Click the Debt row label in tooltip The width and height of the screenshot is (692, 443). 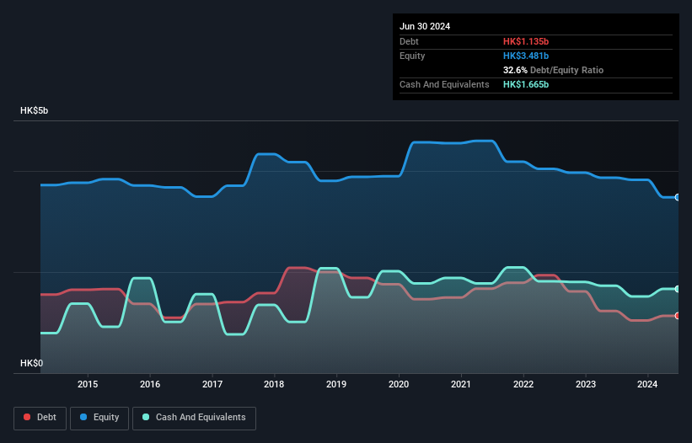[409, 41]
